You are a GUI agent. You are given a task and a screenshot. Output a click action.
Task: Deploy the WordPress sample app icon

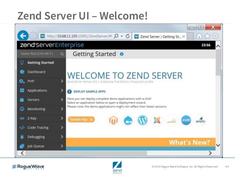tap(143, 120)
